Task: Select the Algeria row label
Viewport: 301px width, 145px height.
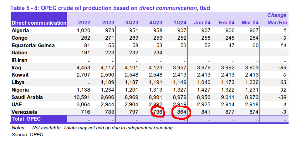Action: pos(20,31)
